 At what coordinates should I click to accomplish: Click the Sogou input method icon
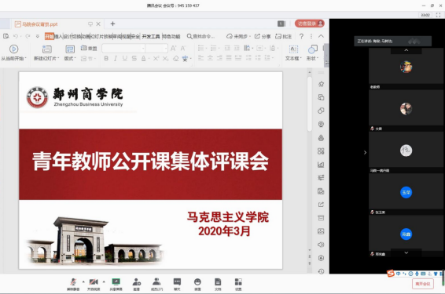coord(391,273)
